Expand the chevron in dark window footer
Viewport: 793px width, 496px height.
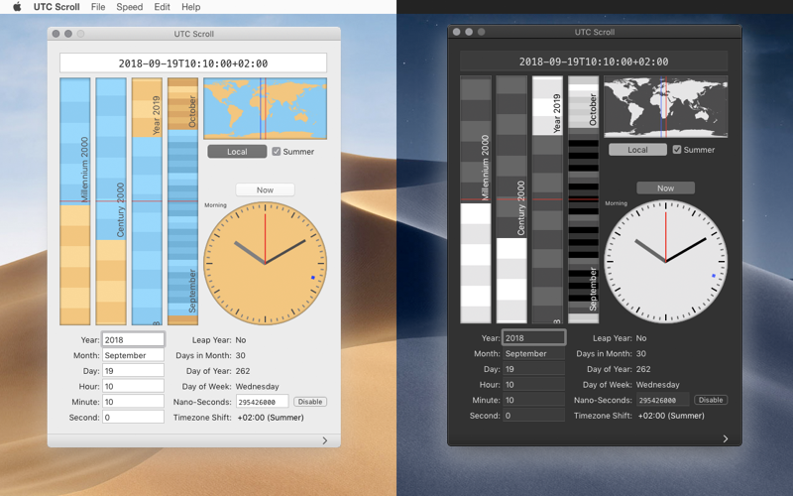click(726, 438)
